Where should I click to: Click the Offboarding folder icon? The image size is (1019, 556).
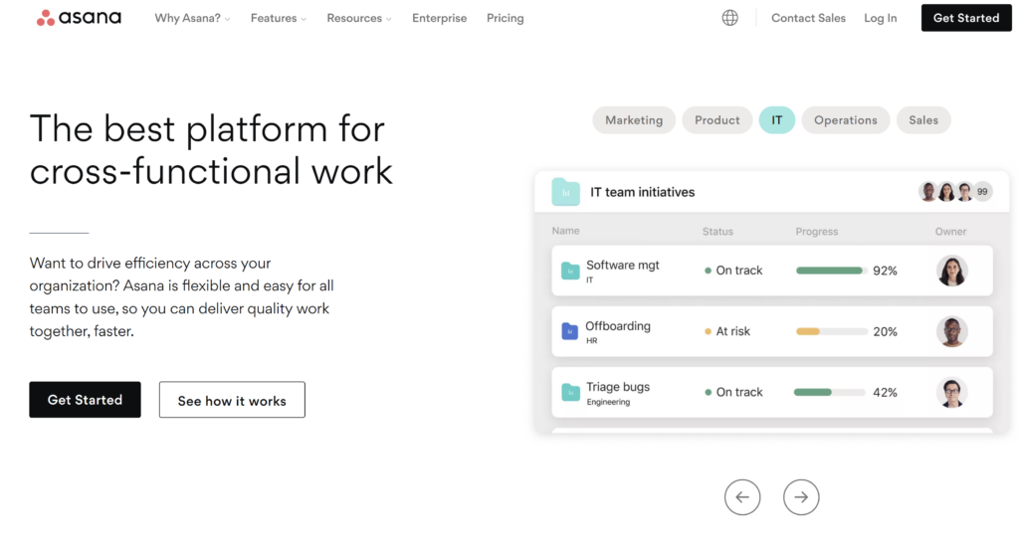coord(570,331)
